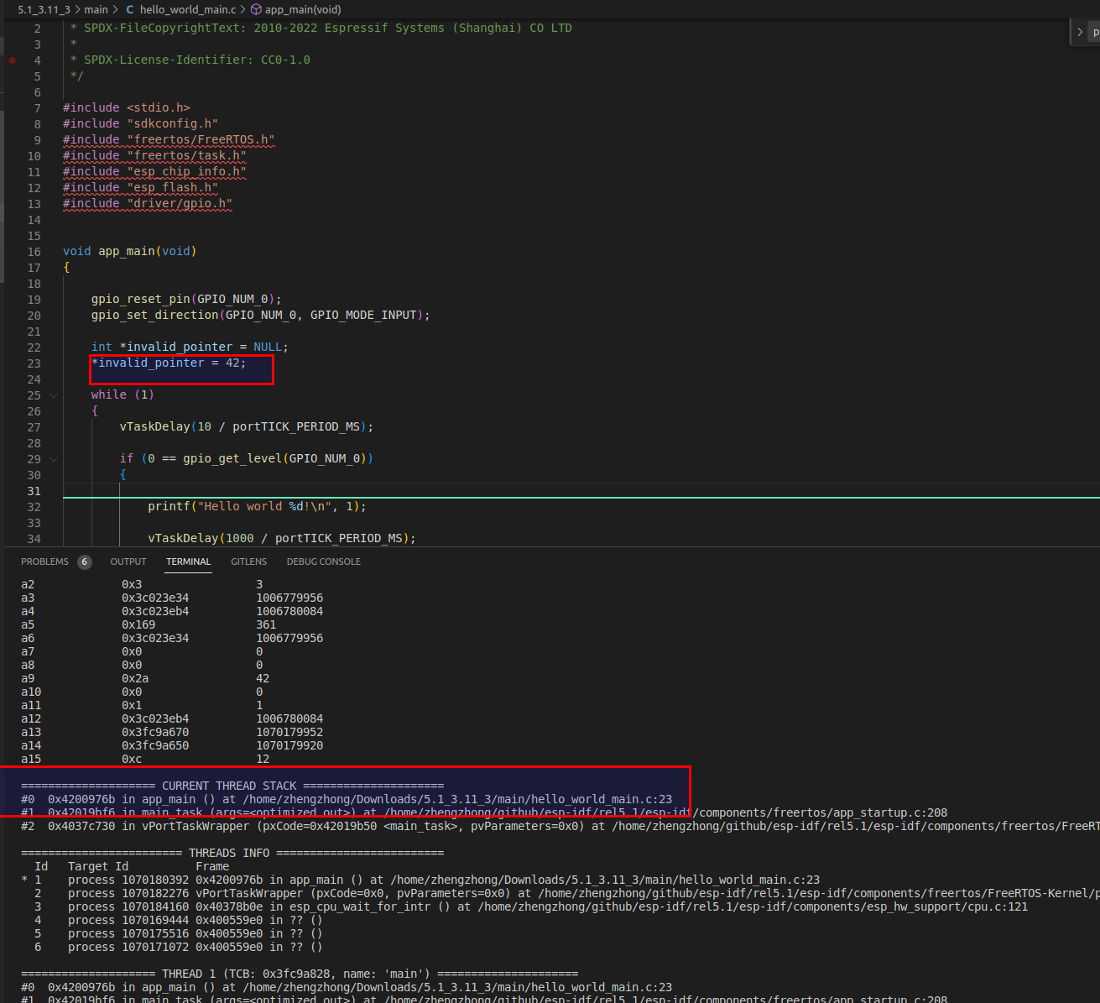Viewport: 1100px width, 1003px height.
Task: Open the main folder breadcrumb
Action: (96, 9)
